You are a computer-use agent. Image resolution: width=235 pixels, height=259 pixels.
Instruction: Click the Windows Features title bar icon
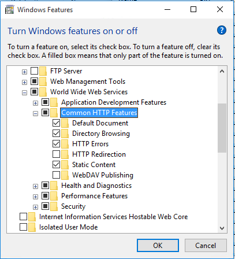(x=9, y=10)
